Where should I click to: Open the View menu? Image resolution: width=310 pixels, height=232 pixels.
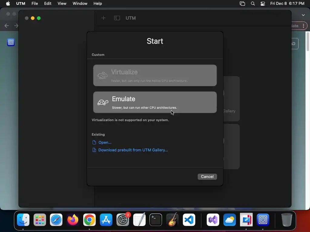tap(62, 3)
